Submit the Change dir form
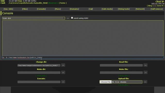 63,65
